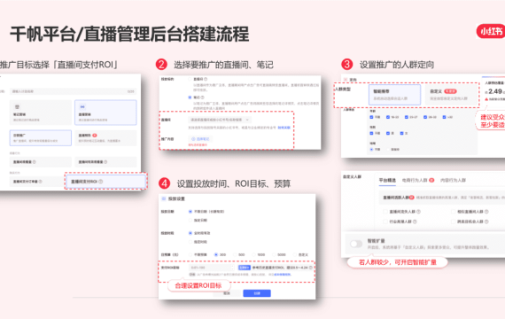
Task: Click the blue create button in 投放设置
Action: tap(257, 293)
